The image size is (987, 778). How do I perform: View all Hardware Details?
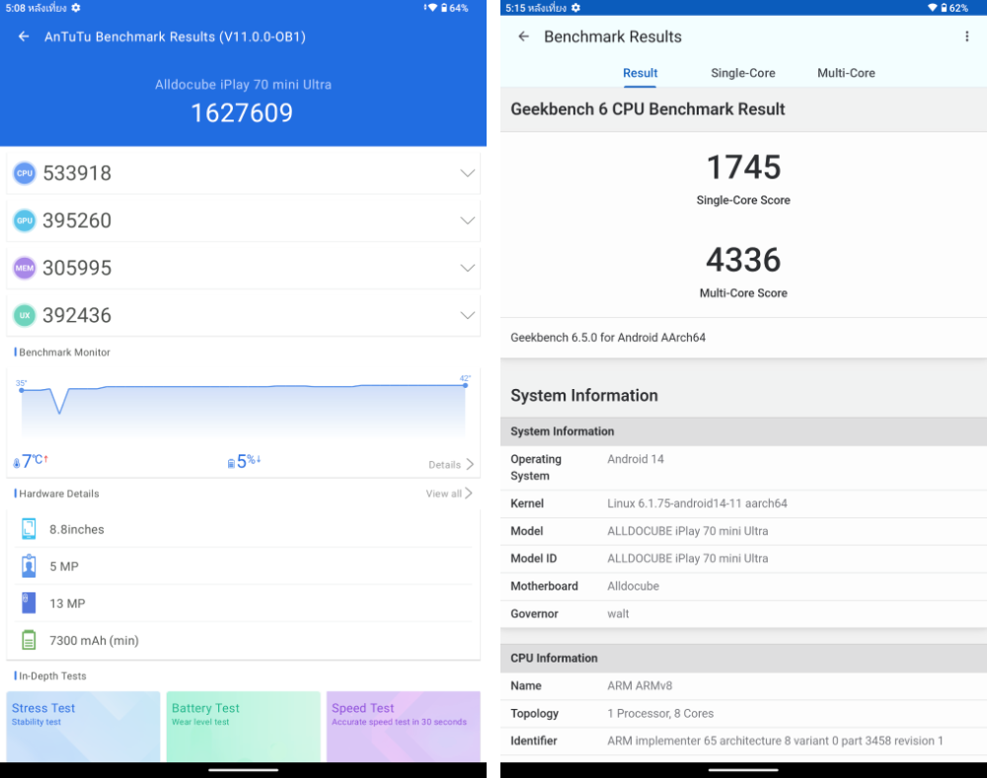pos(448,494)
